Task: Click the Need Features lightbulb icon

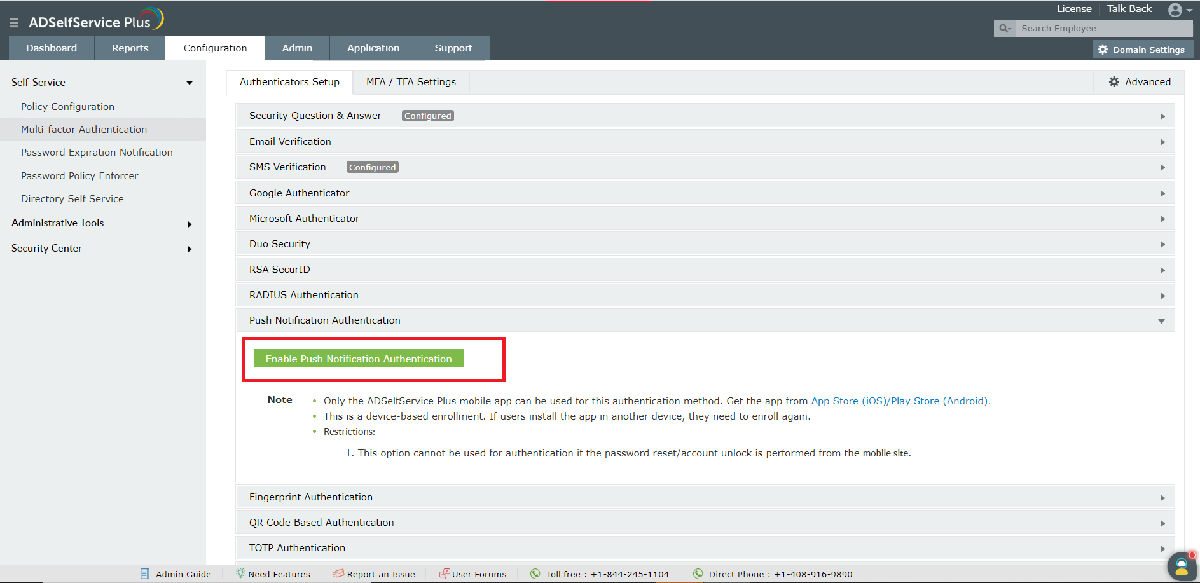Action: [240, 573]
